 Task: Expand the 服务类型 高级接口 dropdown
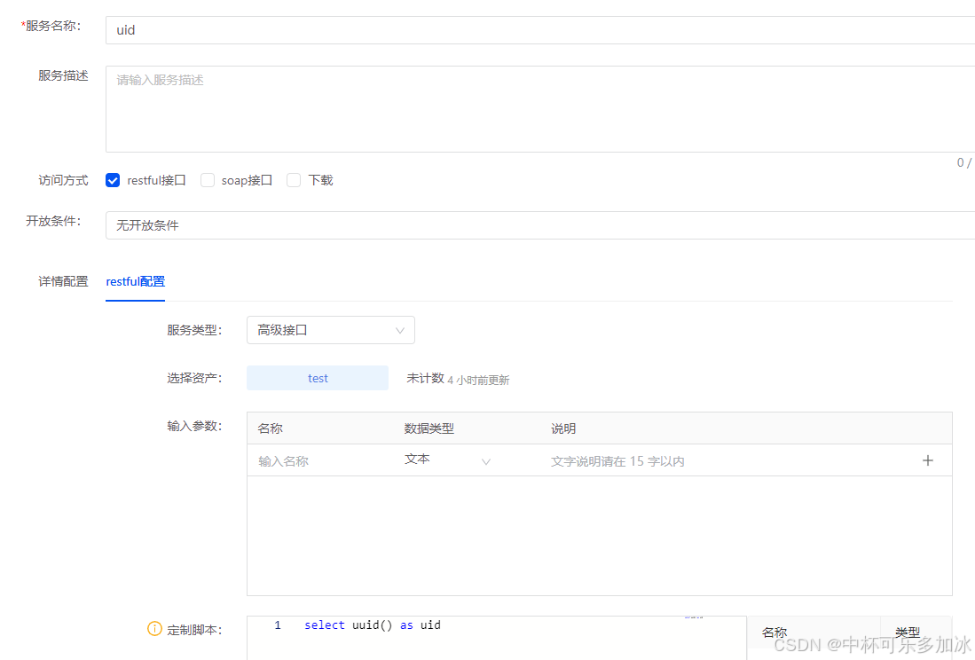pos(330,330)
